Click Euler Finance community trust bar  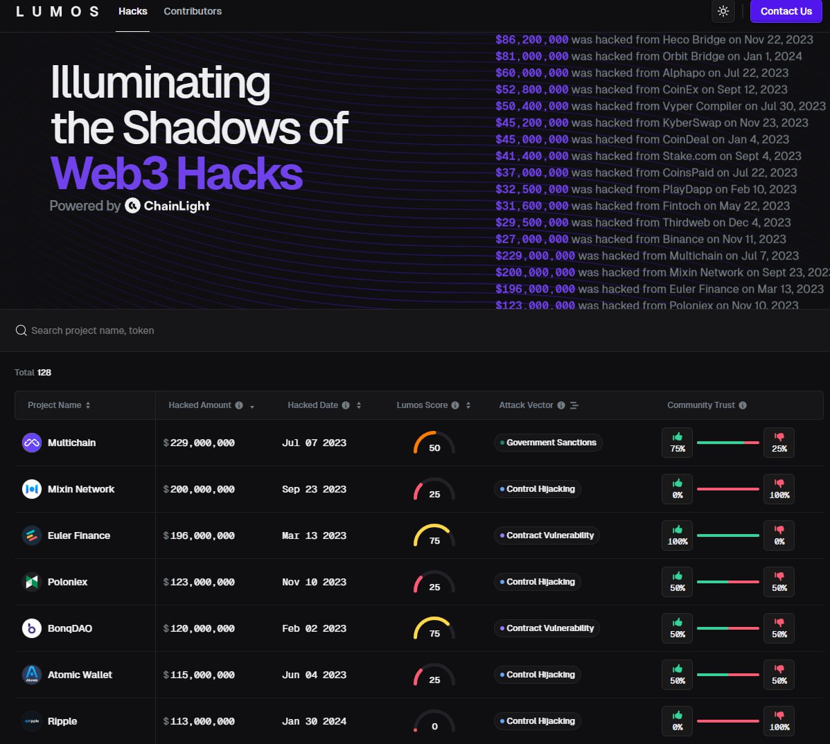pyautogui.click(x=728, y=535)
